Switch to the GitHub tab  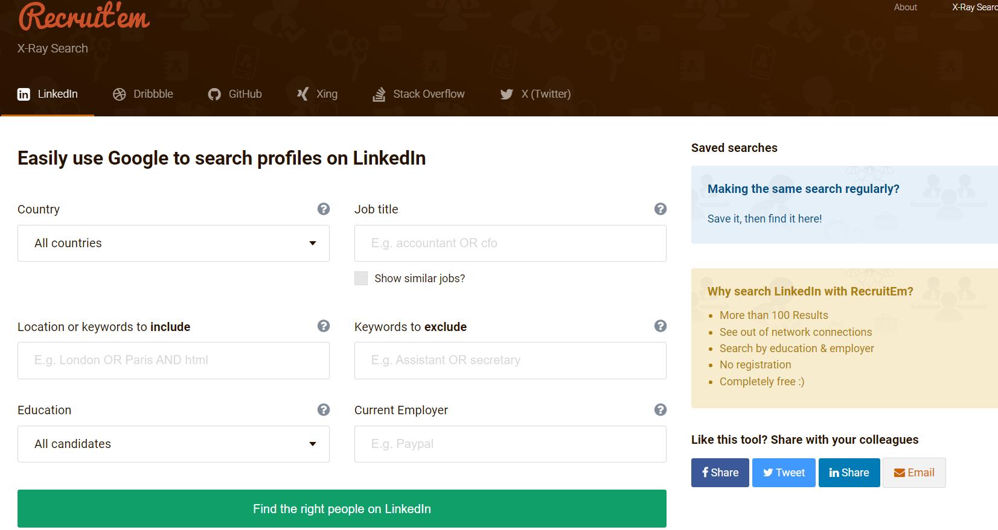pyautogui.click(x=235, y=94)
